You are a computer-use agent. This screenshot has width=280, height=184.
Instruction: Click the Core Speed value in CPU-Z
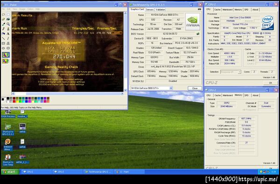coord(230,53)
